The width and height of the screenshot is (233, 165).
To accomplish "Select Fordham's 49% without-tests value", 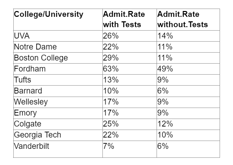I will (x=165, y=69).
